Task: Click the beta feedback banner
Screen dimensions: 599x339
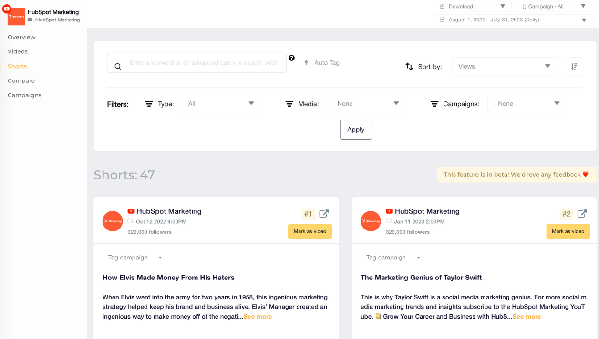Action: [x=516, y=175]
